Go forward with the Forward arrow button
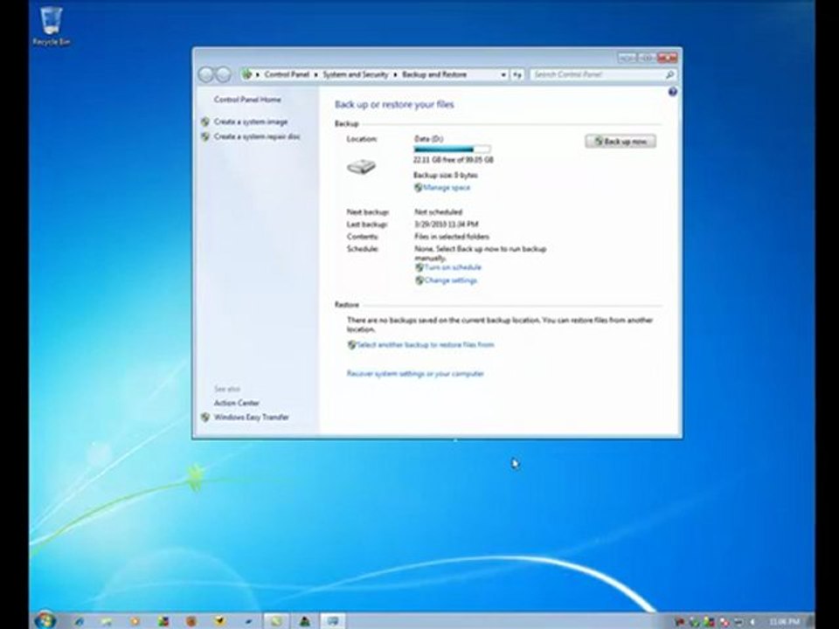 tap(223, 74)
